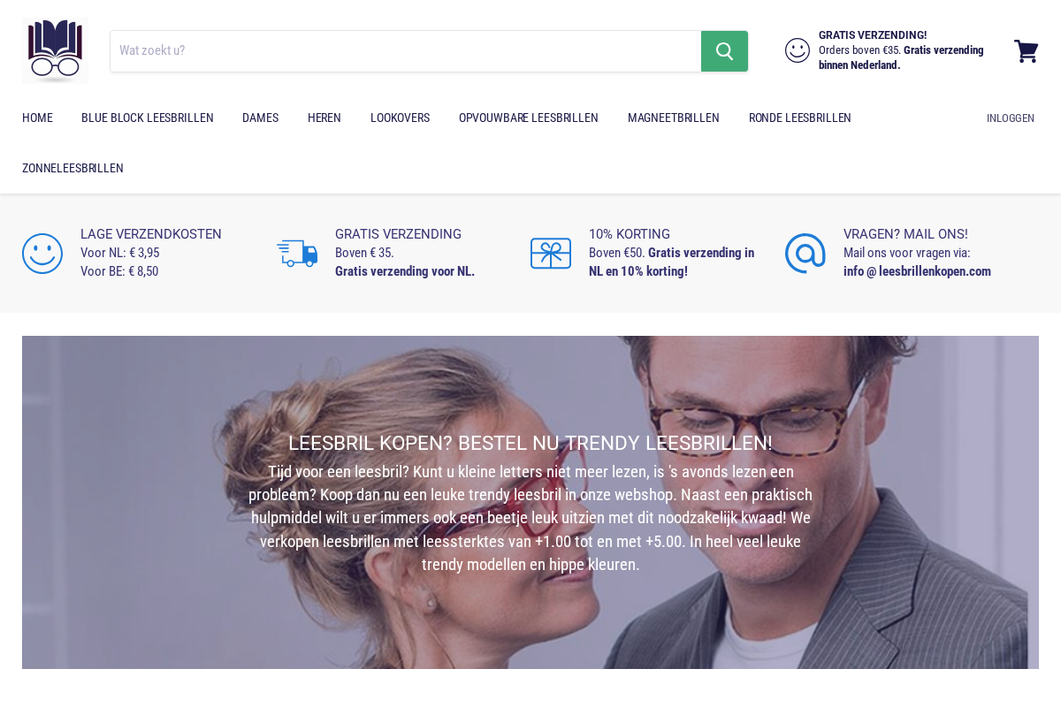The height and width of the screenshot is (707, 1061).
Task: Go to the Dames category
Action: click(x=260, y=118)
